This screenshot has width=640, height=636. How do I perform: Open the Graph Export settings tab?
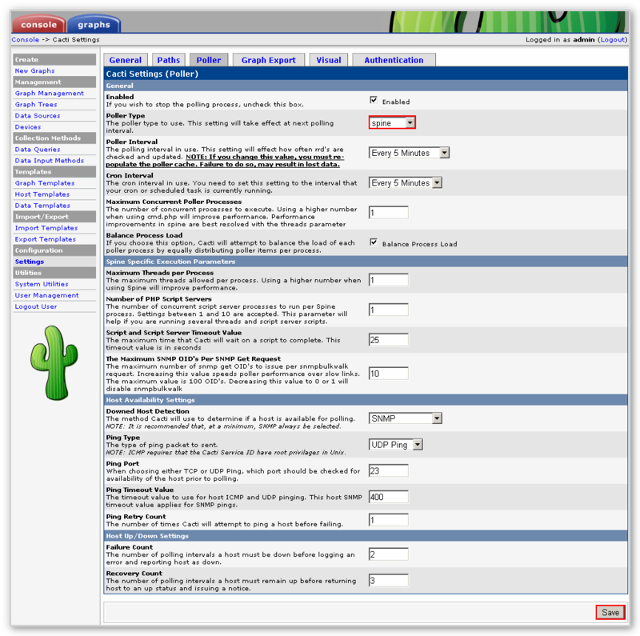click(x=269, y=60)
